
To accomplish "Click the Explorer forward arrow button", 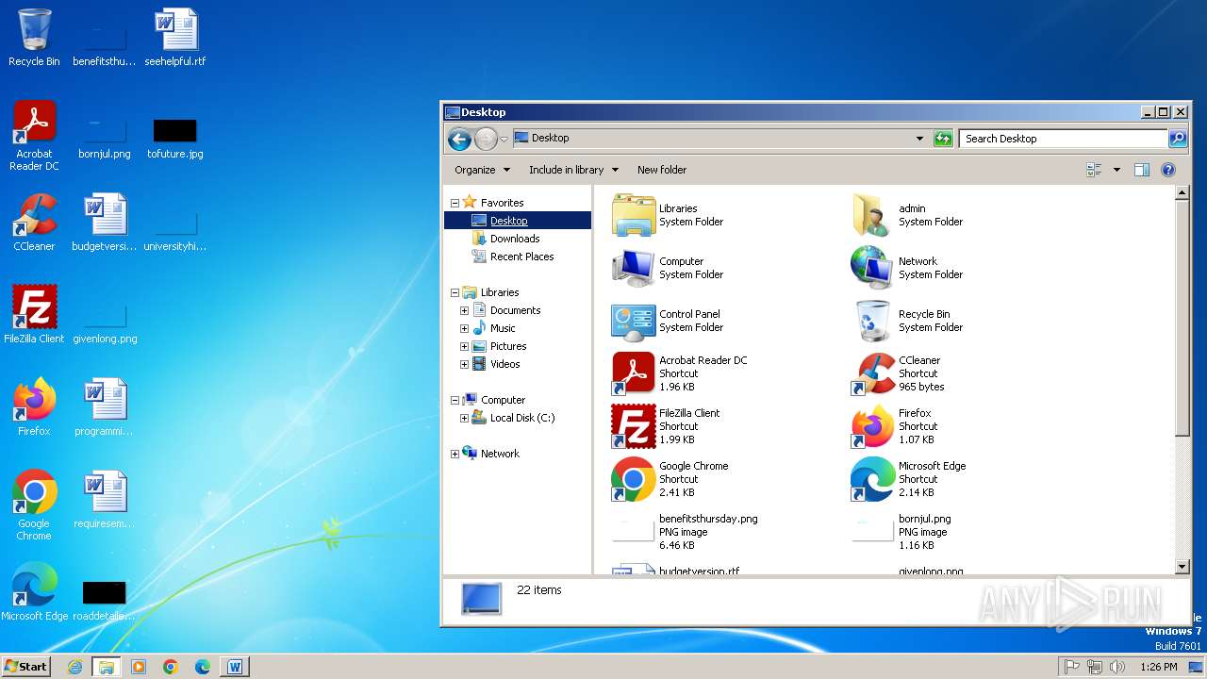I will [485, 140].
